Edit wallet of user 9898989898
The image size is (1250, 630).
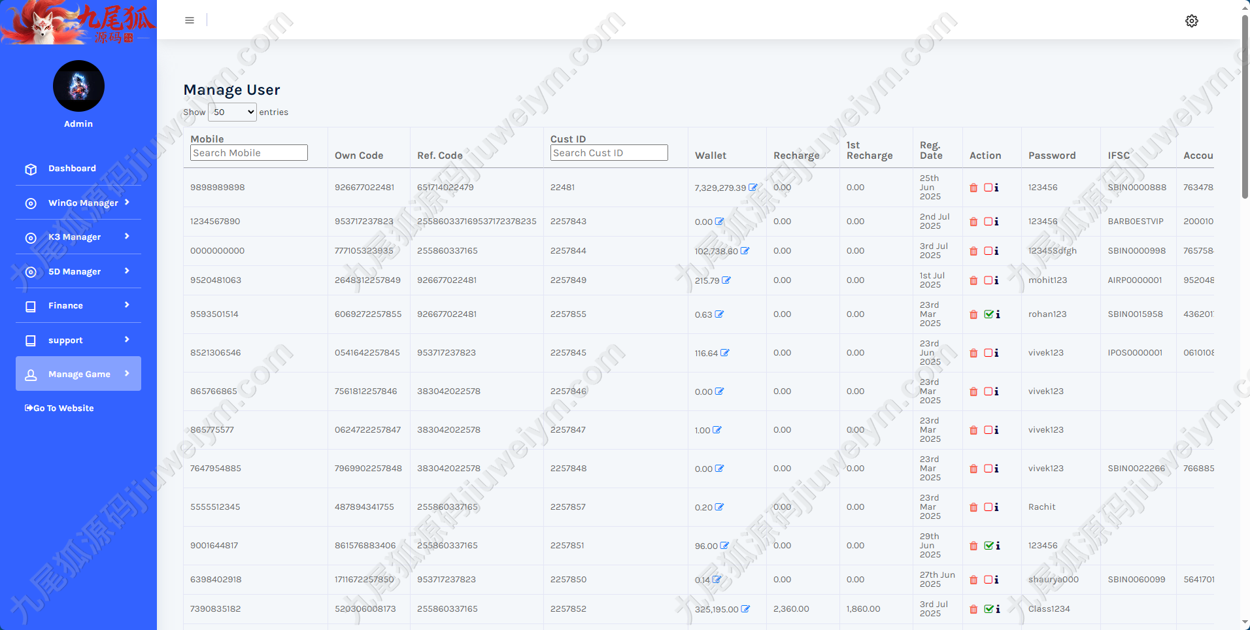[x=753, y=188]
